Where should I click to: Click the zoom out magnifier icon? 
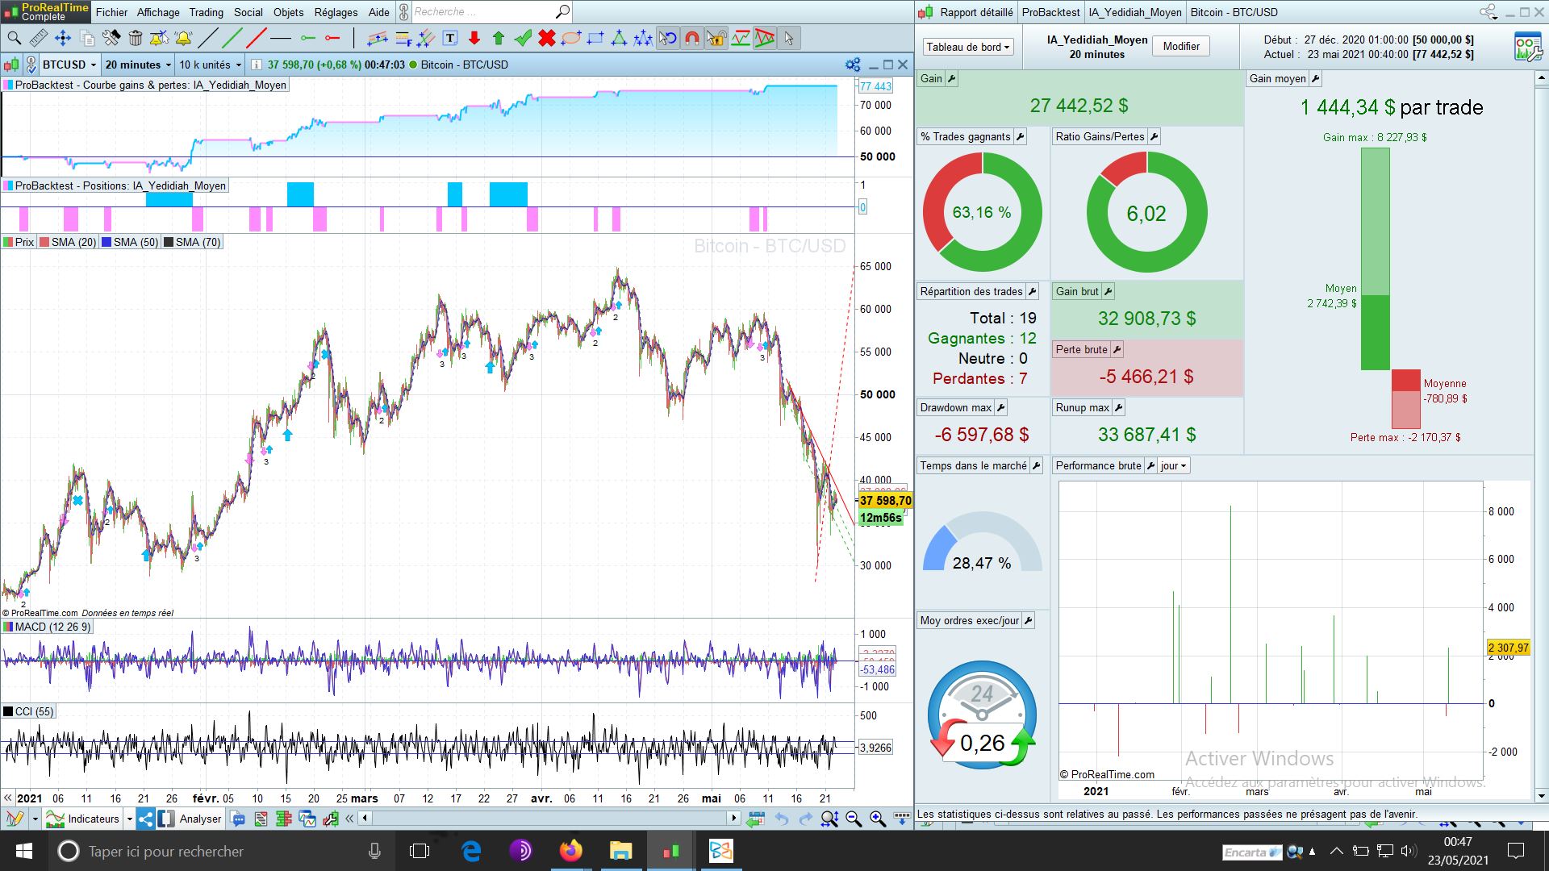(854, 819)
